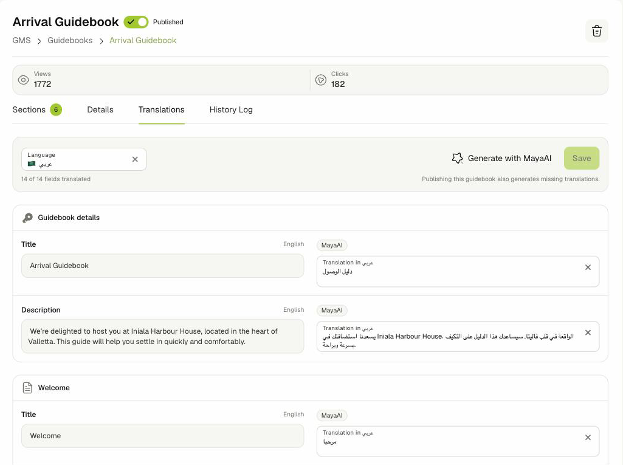Select the Translations tab

click(x=161, y=109)
